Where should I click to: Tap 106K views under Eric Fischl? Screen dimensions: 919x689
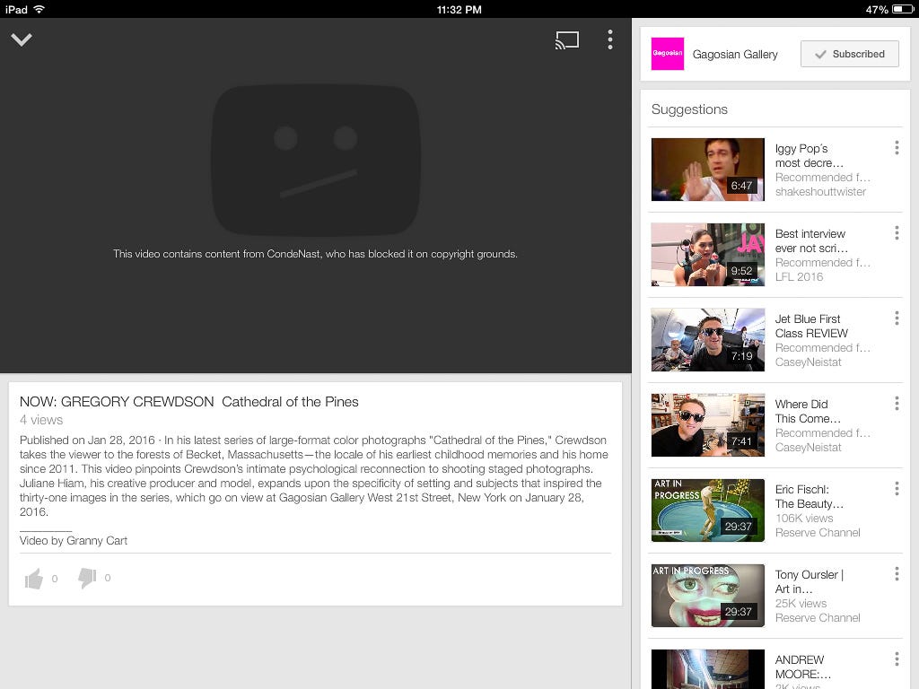click(x=804, y=518)
